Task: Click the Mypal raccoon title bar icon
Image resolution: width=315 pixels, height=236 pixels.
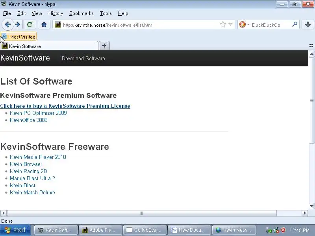Action: pyautogui.click(x=4, y=4)
